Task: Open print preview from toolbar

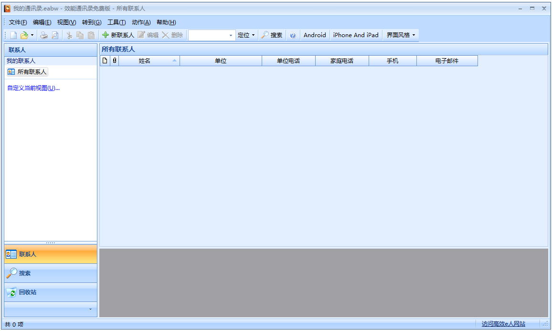Action: tap(55, 35)
